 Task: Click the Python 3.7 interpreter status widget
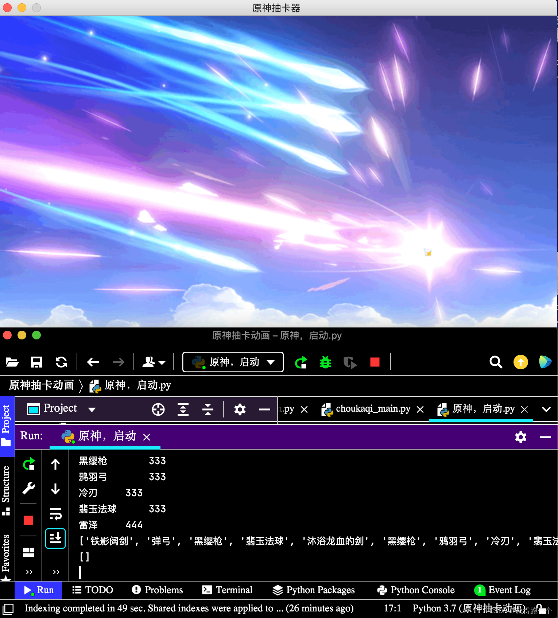[469, 608]
